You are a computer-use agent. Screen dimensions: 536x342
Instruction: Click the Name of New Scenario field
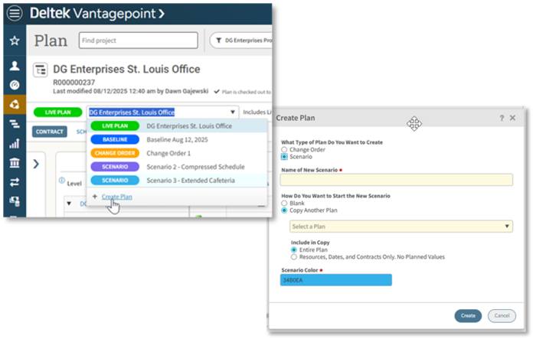click(x=396, y=180)
